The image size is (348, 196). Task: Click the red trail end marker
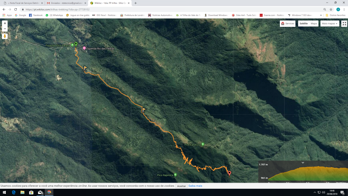pyautogui.click(x=229, y=174)
